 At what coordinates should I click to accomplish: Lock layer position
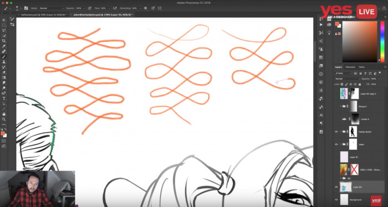point(351,84)
